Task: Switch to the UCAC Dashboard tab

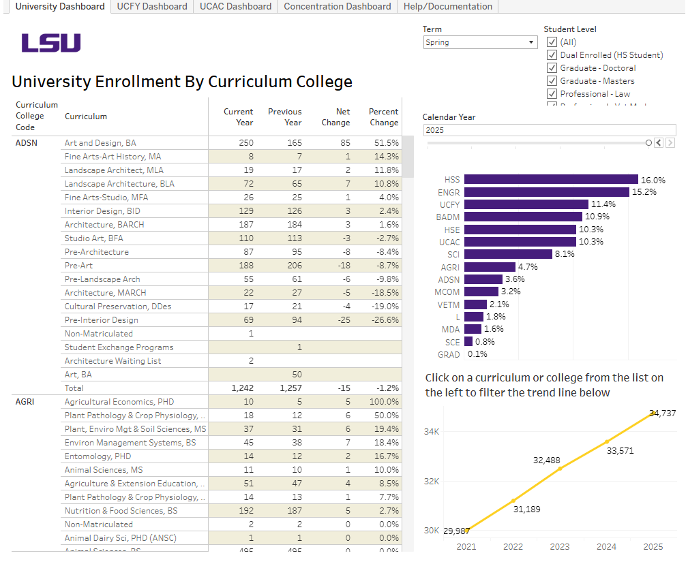Action: pyautogui.click(x=235, y=7)
